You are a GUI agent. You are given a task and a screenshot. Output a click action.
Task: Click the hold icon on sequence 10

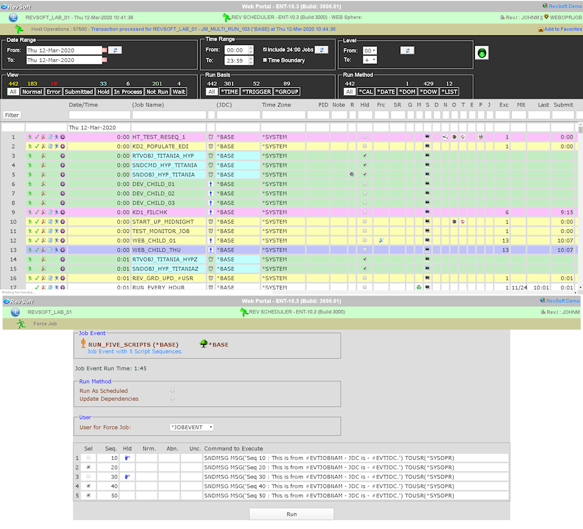point(128,458)
